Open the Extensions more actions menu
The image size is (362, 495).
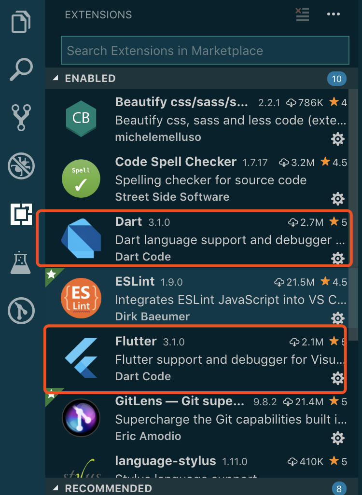click(x=334, y=14)
